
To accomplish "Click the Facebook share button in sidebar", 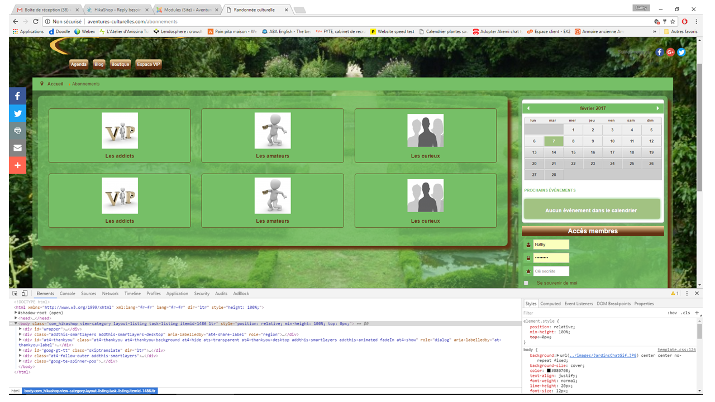I will 17,96.
